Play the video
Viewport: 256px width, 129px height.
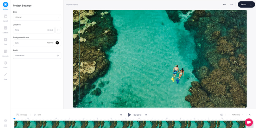129,115
